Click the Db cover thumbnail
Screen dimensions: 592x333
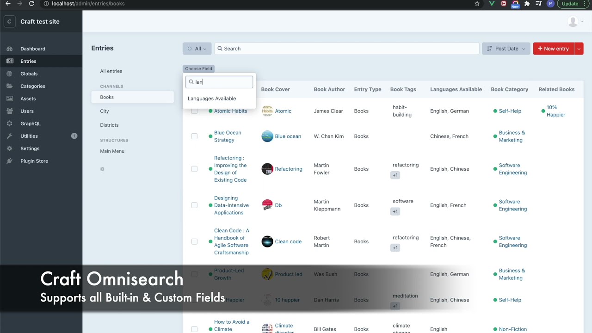[267, 205]
